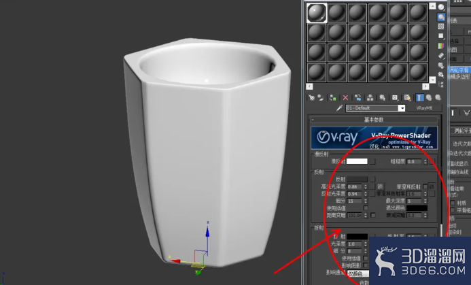The width and height of the screenshot is (471, 285).
Task: Click the Put to Library icon
Action: (x=383, y=97)
